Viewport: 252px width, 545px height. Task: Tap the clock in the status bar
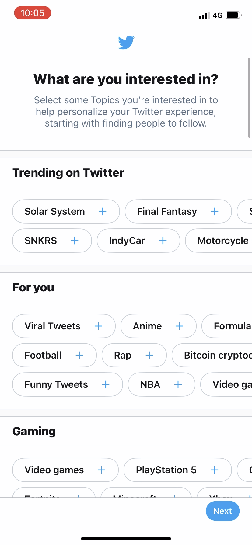[x=32, y=13]
